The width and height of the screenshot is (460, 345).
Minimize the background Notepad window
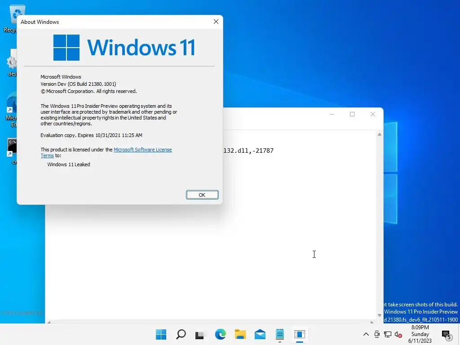point(332,114)
